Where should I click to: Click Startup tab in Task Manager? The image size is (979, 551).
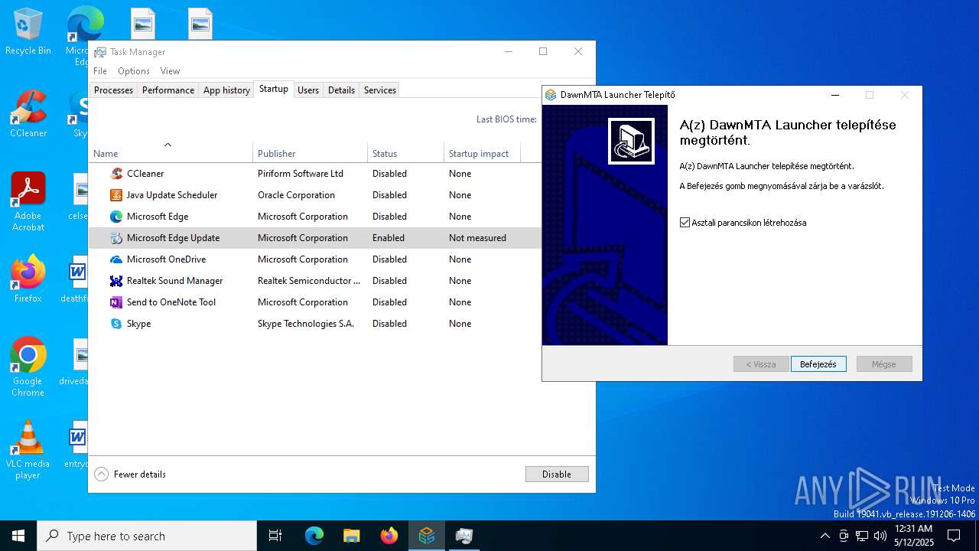point(274,89)
